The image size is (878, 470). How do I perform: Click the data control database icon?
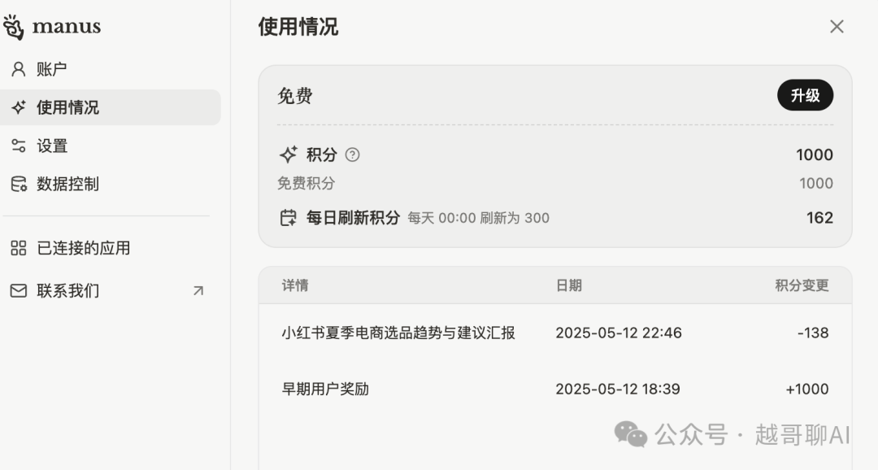[19, 184]
